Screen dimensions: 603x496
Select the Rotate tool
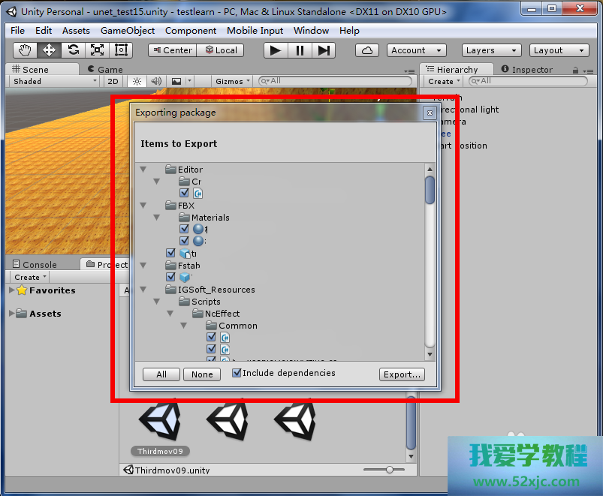73,50
